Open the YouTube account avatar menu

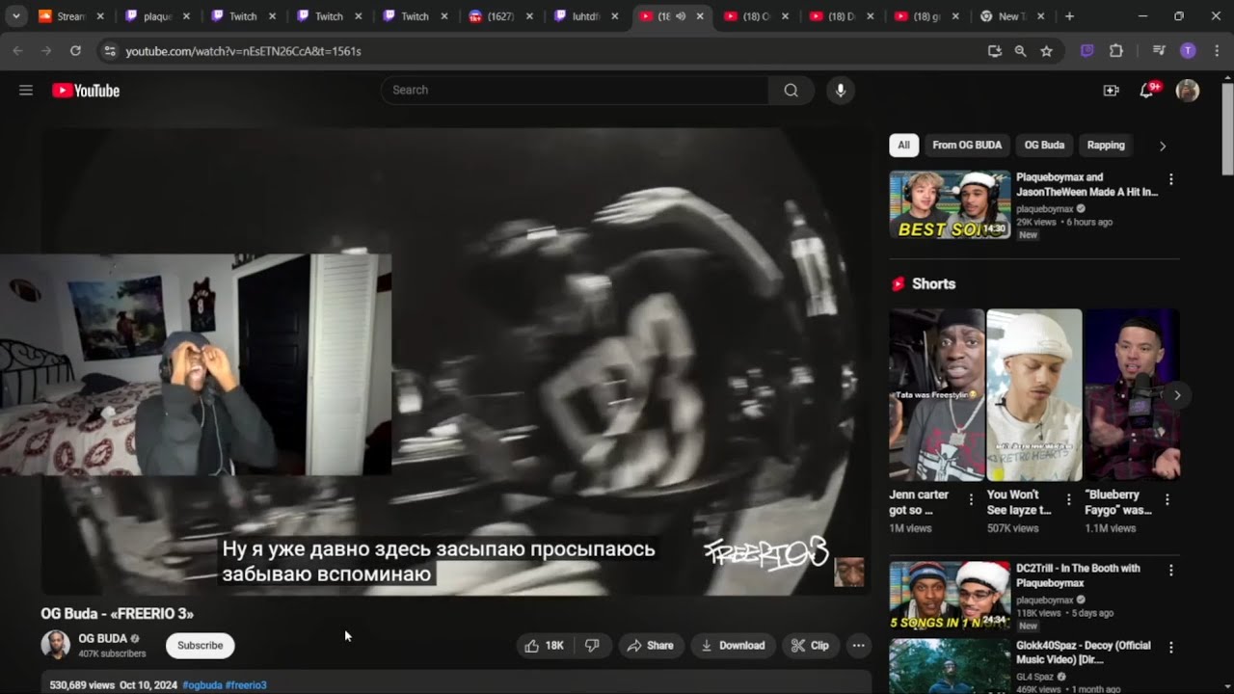tap(1188, 91)
